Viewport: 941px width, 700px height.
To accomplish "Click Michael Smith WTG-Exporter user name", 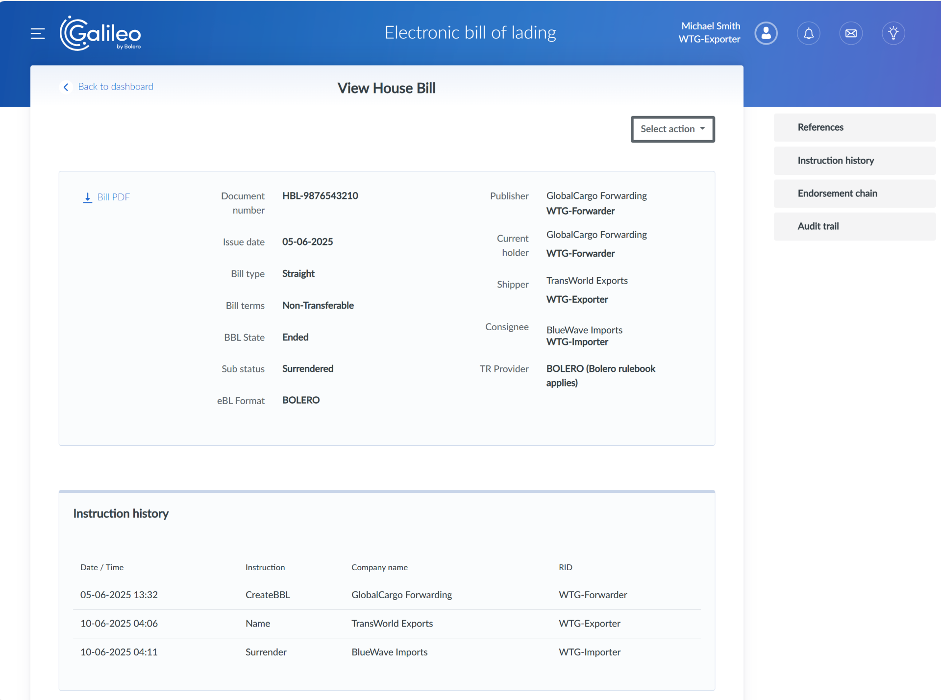I will (709, 33).
